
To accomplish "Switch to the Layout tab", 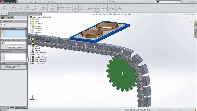I will pos(12,14).
